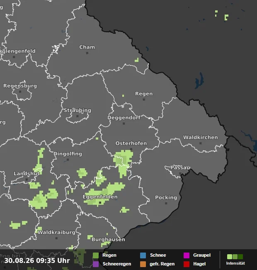
Task: Click the gefr. Regen legend text
Action: (x=162, y=264)
